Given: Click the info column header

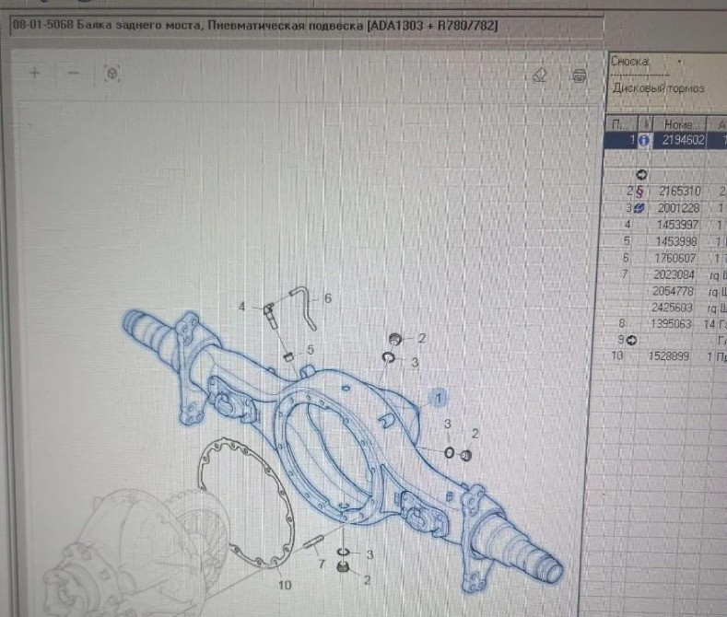Looking at the screenshot, I should click(646, 124).
